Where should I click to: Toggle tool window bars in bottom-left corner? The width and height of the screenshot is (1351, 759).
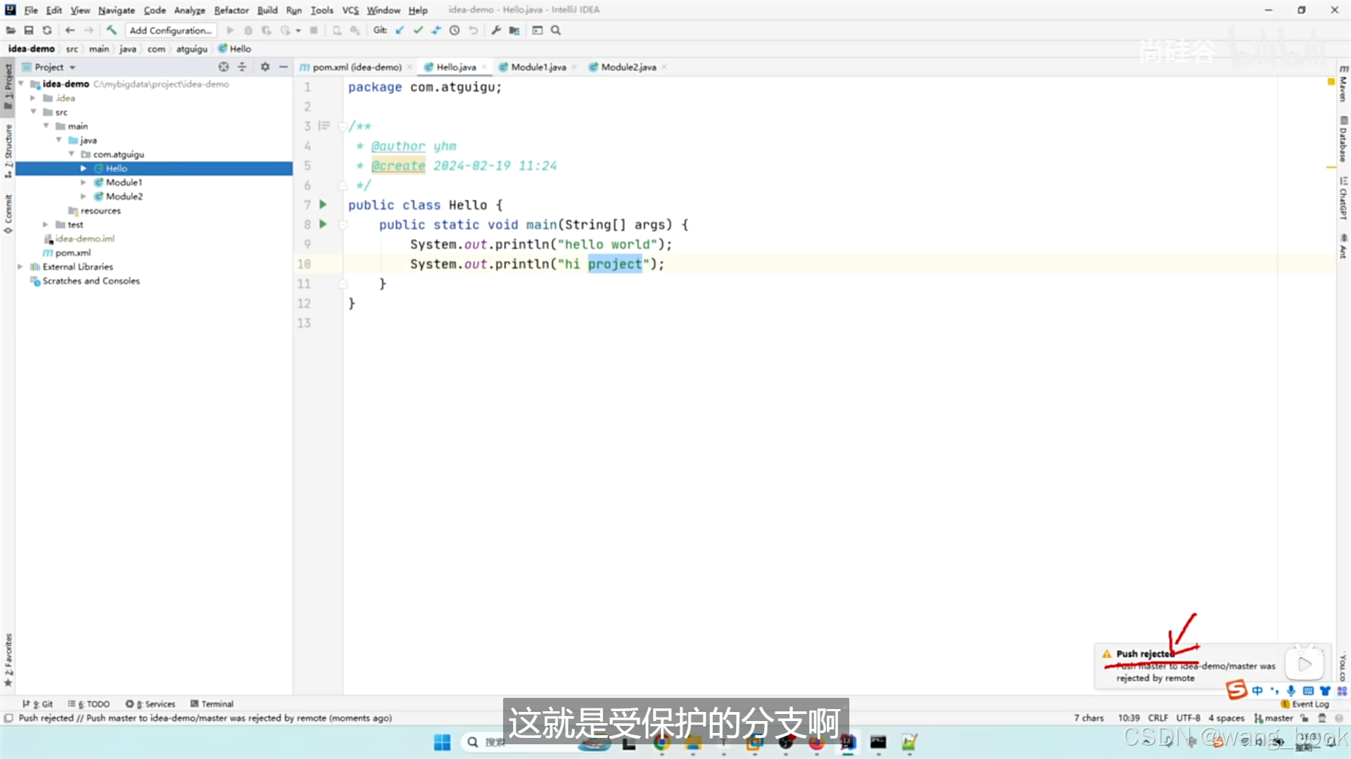pyautogui.click(x=8, y=718)
